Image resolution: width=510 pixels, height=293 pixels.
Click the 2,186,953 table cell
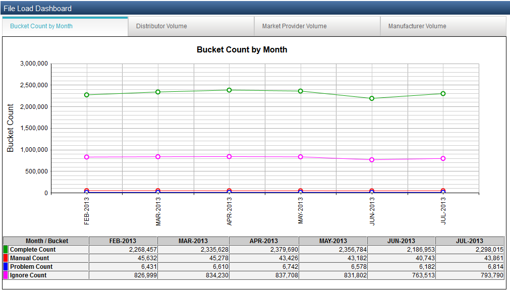pyautogui.click(x=402, y=250)
